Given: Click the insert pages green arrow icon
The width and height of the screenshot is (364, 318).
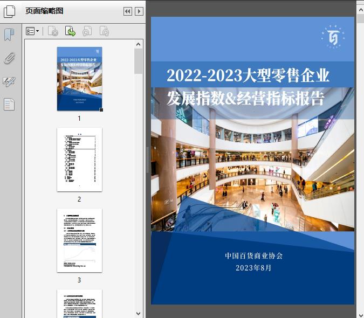Looking at the screenshot, I should click(70, 31).
